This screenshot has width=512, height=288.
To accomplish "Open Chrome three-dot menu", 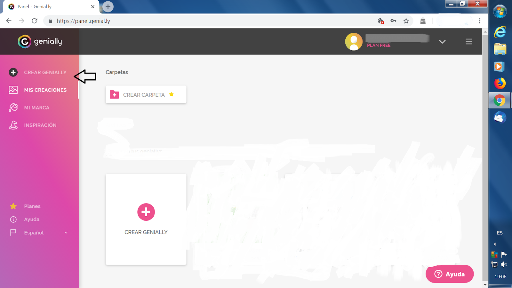I will (x=479, y=21).
